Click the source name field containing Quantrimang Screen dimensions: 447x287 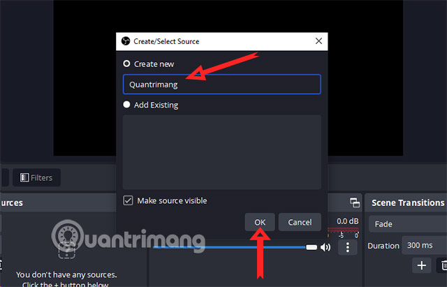222,84
